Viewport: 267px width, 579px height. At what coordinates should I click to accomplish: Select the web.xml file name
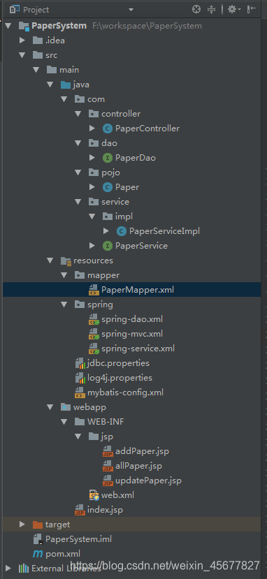(118, 495)
